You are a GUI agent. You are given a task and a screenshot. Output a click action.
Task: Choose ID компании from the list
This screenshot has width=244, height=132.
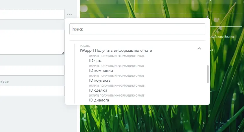click(x=101, y=70)
